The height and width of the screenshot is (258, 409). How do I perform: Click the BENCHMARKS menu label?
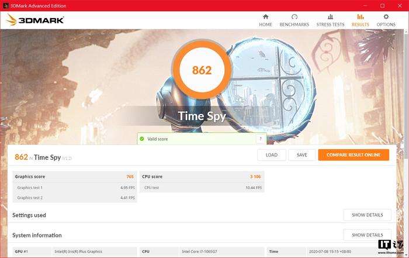pos(294,25)
